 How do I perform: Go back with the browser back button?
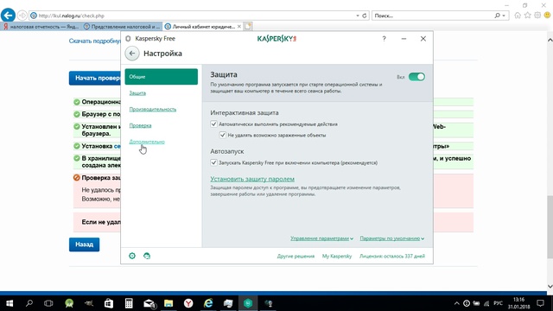click(x=8, y=16)
